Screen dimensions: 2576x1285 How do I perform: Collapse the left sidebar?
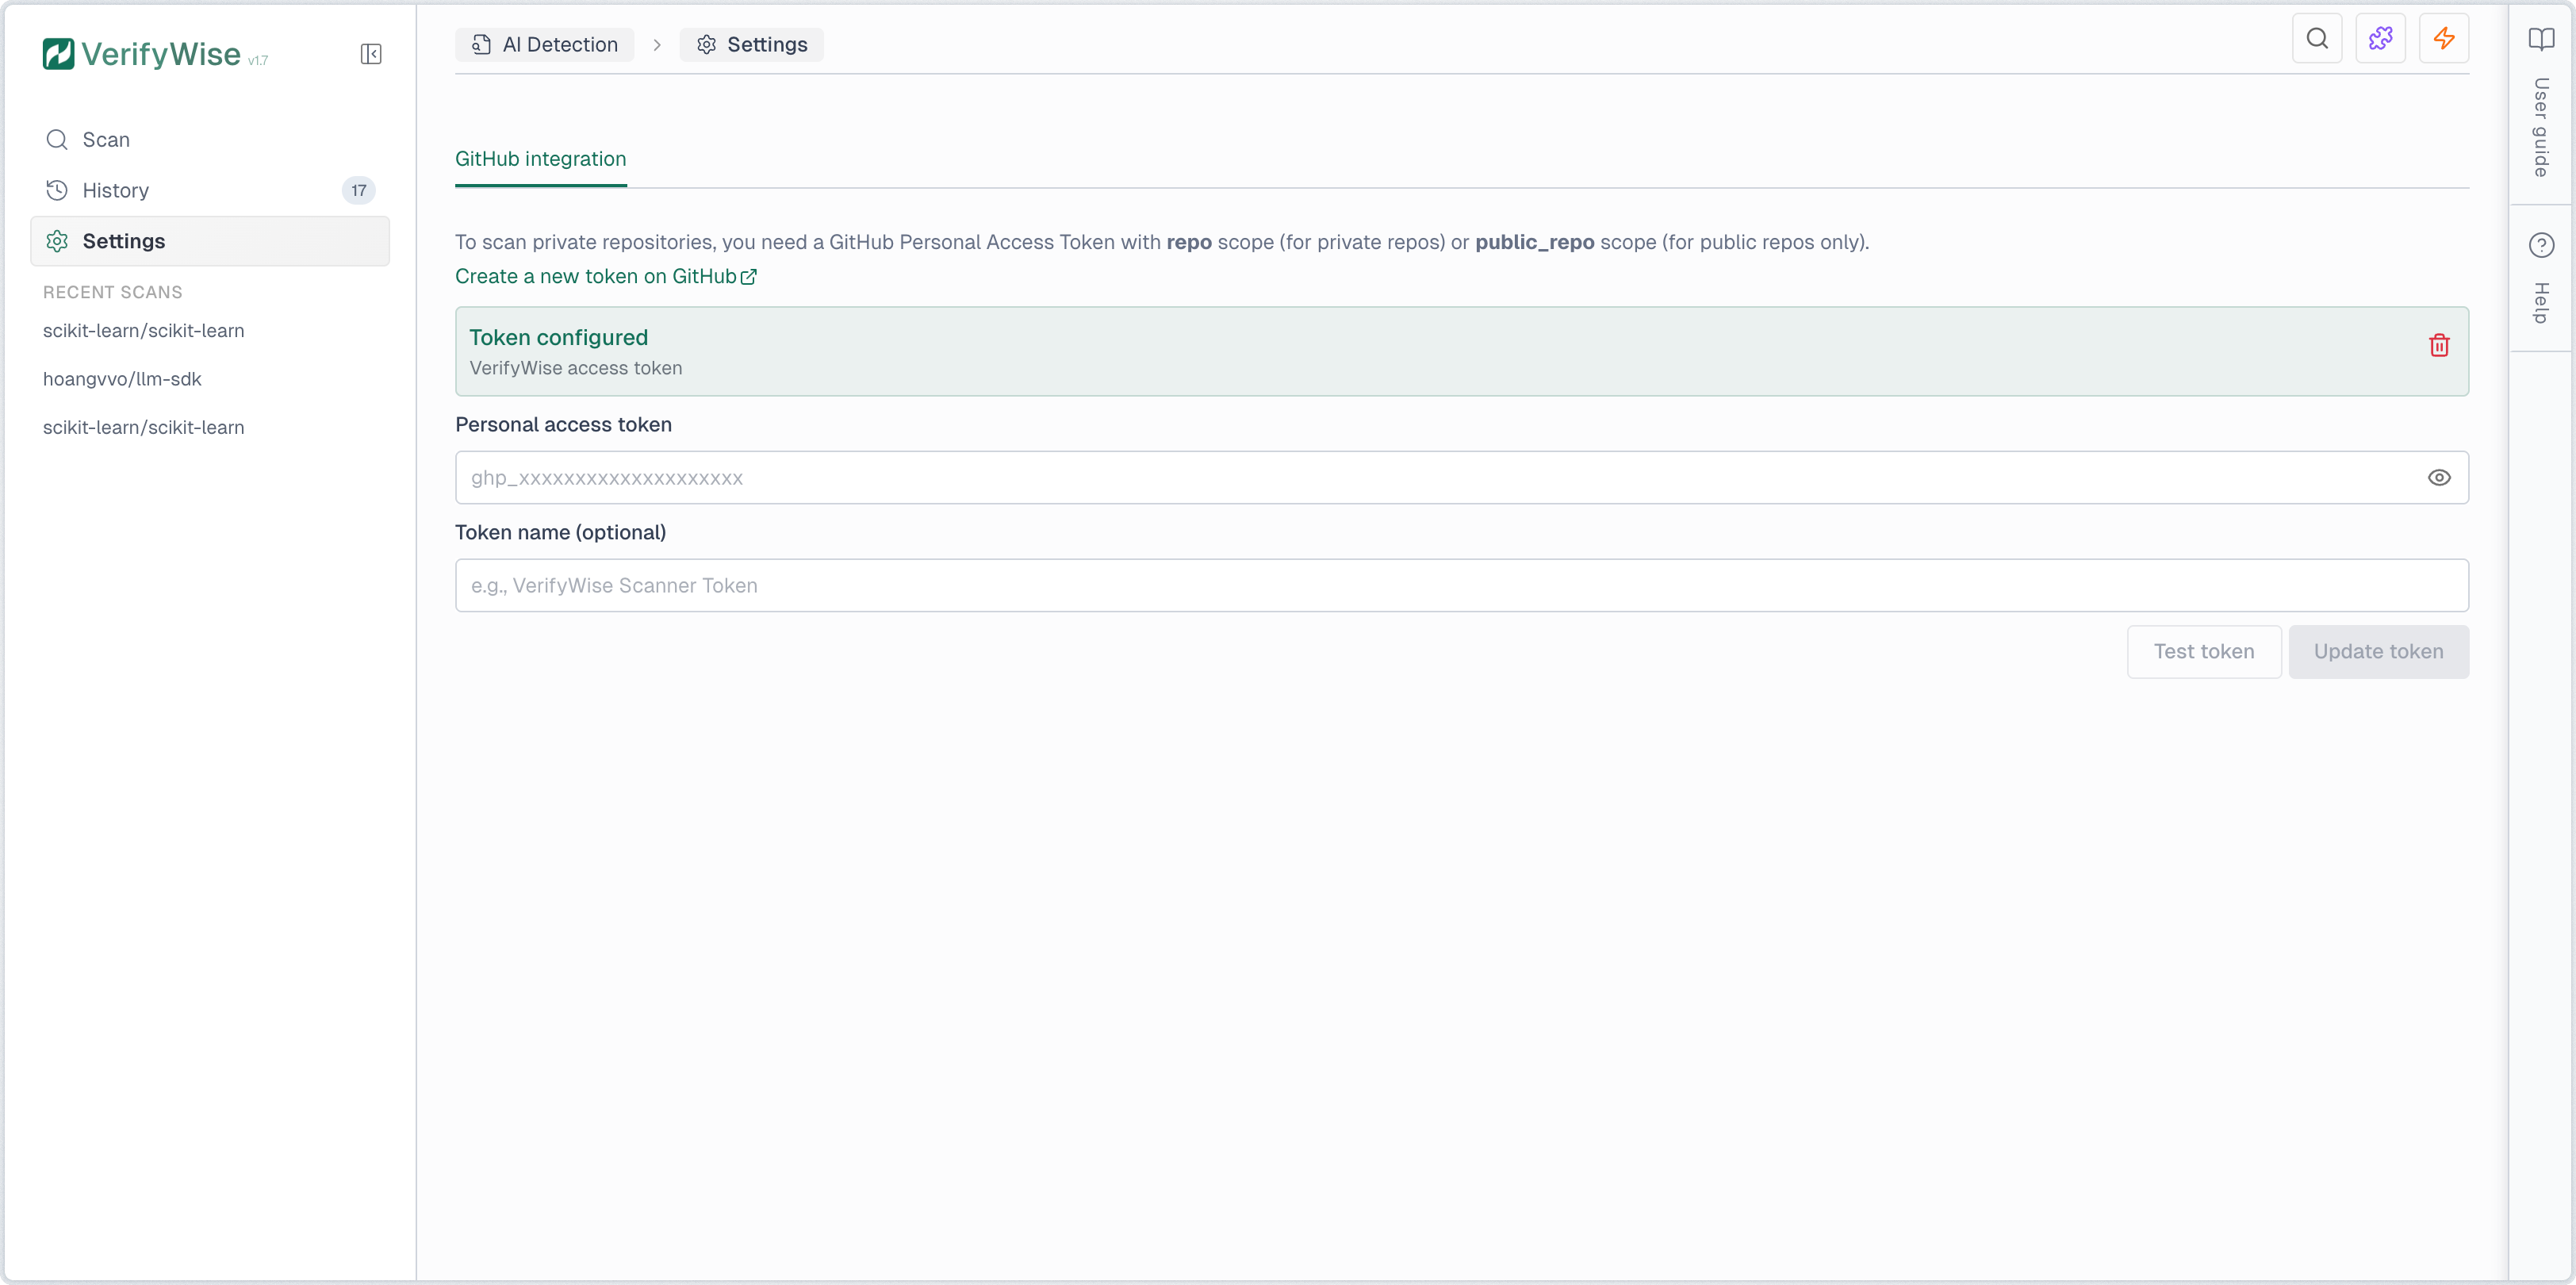pos(370,54)
